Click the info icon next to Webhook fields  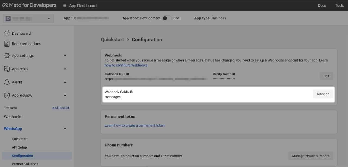click(x=131, y=92)
